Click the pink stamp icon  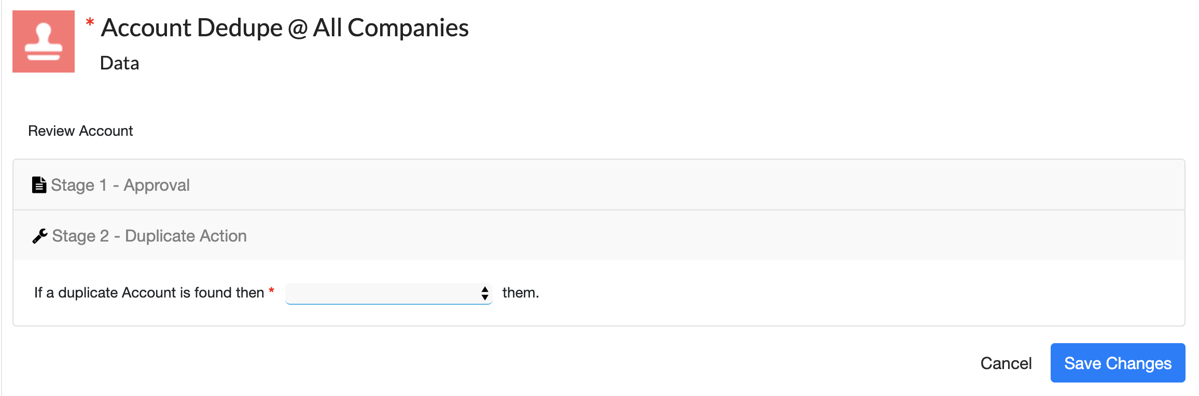(44, 41)
